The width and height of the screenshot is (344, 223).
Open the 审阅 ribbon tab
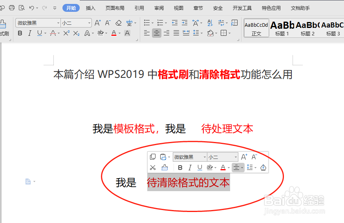(x=159, y=8)
